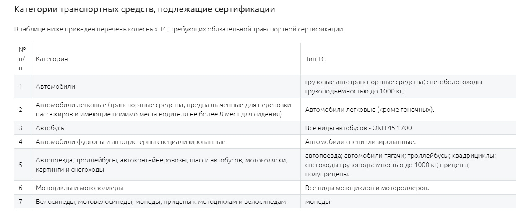Select the 'Категория' column header
The height and width of the screenshot is (216, 516).
[x=166, y=59]
